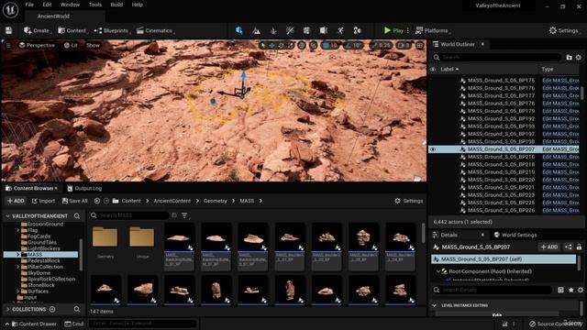587x330 pixels.
Task: Click the save search icon beside Search MASS
Action: [174, 215]
